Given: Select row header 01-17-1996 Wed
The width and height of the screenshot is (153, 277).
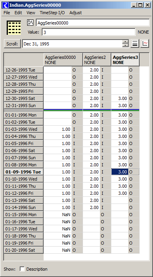Looking at the screenshot, I should pyautogui.click(x=24, y=229).
